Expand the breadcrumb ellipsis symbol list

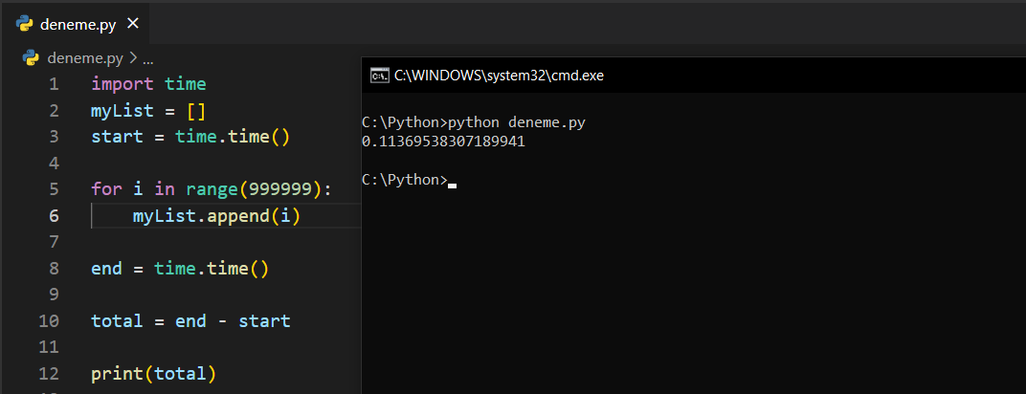click(147, 57)
